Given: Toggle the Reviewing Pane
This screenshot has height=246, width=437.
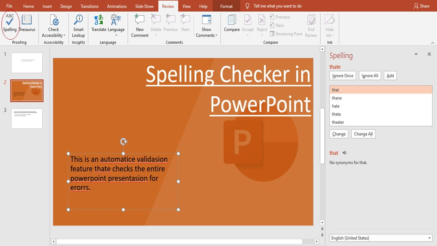Looking at the screenshot, I should 286,33.
